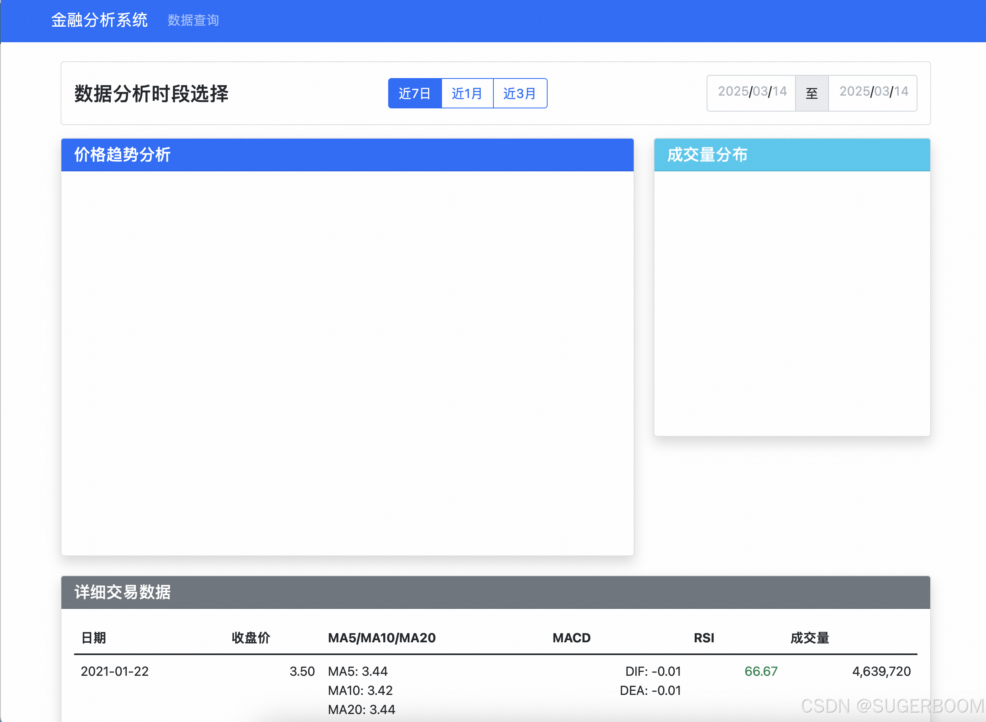This screenshot has height=722, width=986.
Task: Click the 收盘价 column header
Action: [251, 638]
